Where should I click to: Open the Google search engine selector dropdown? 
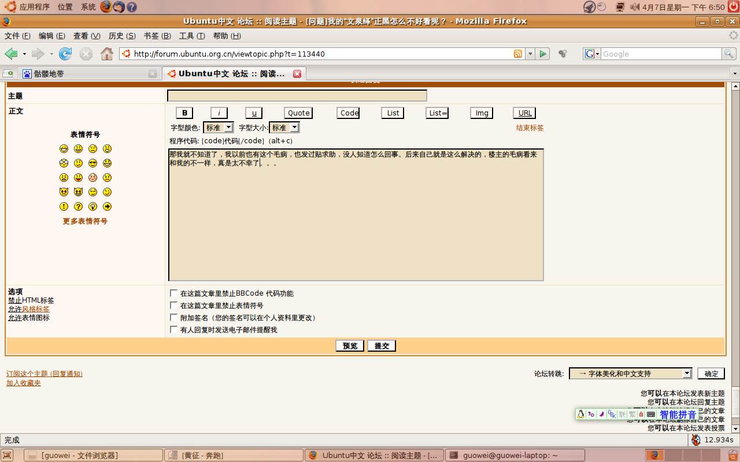[x=592, y=54]
